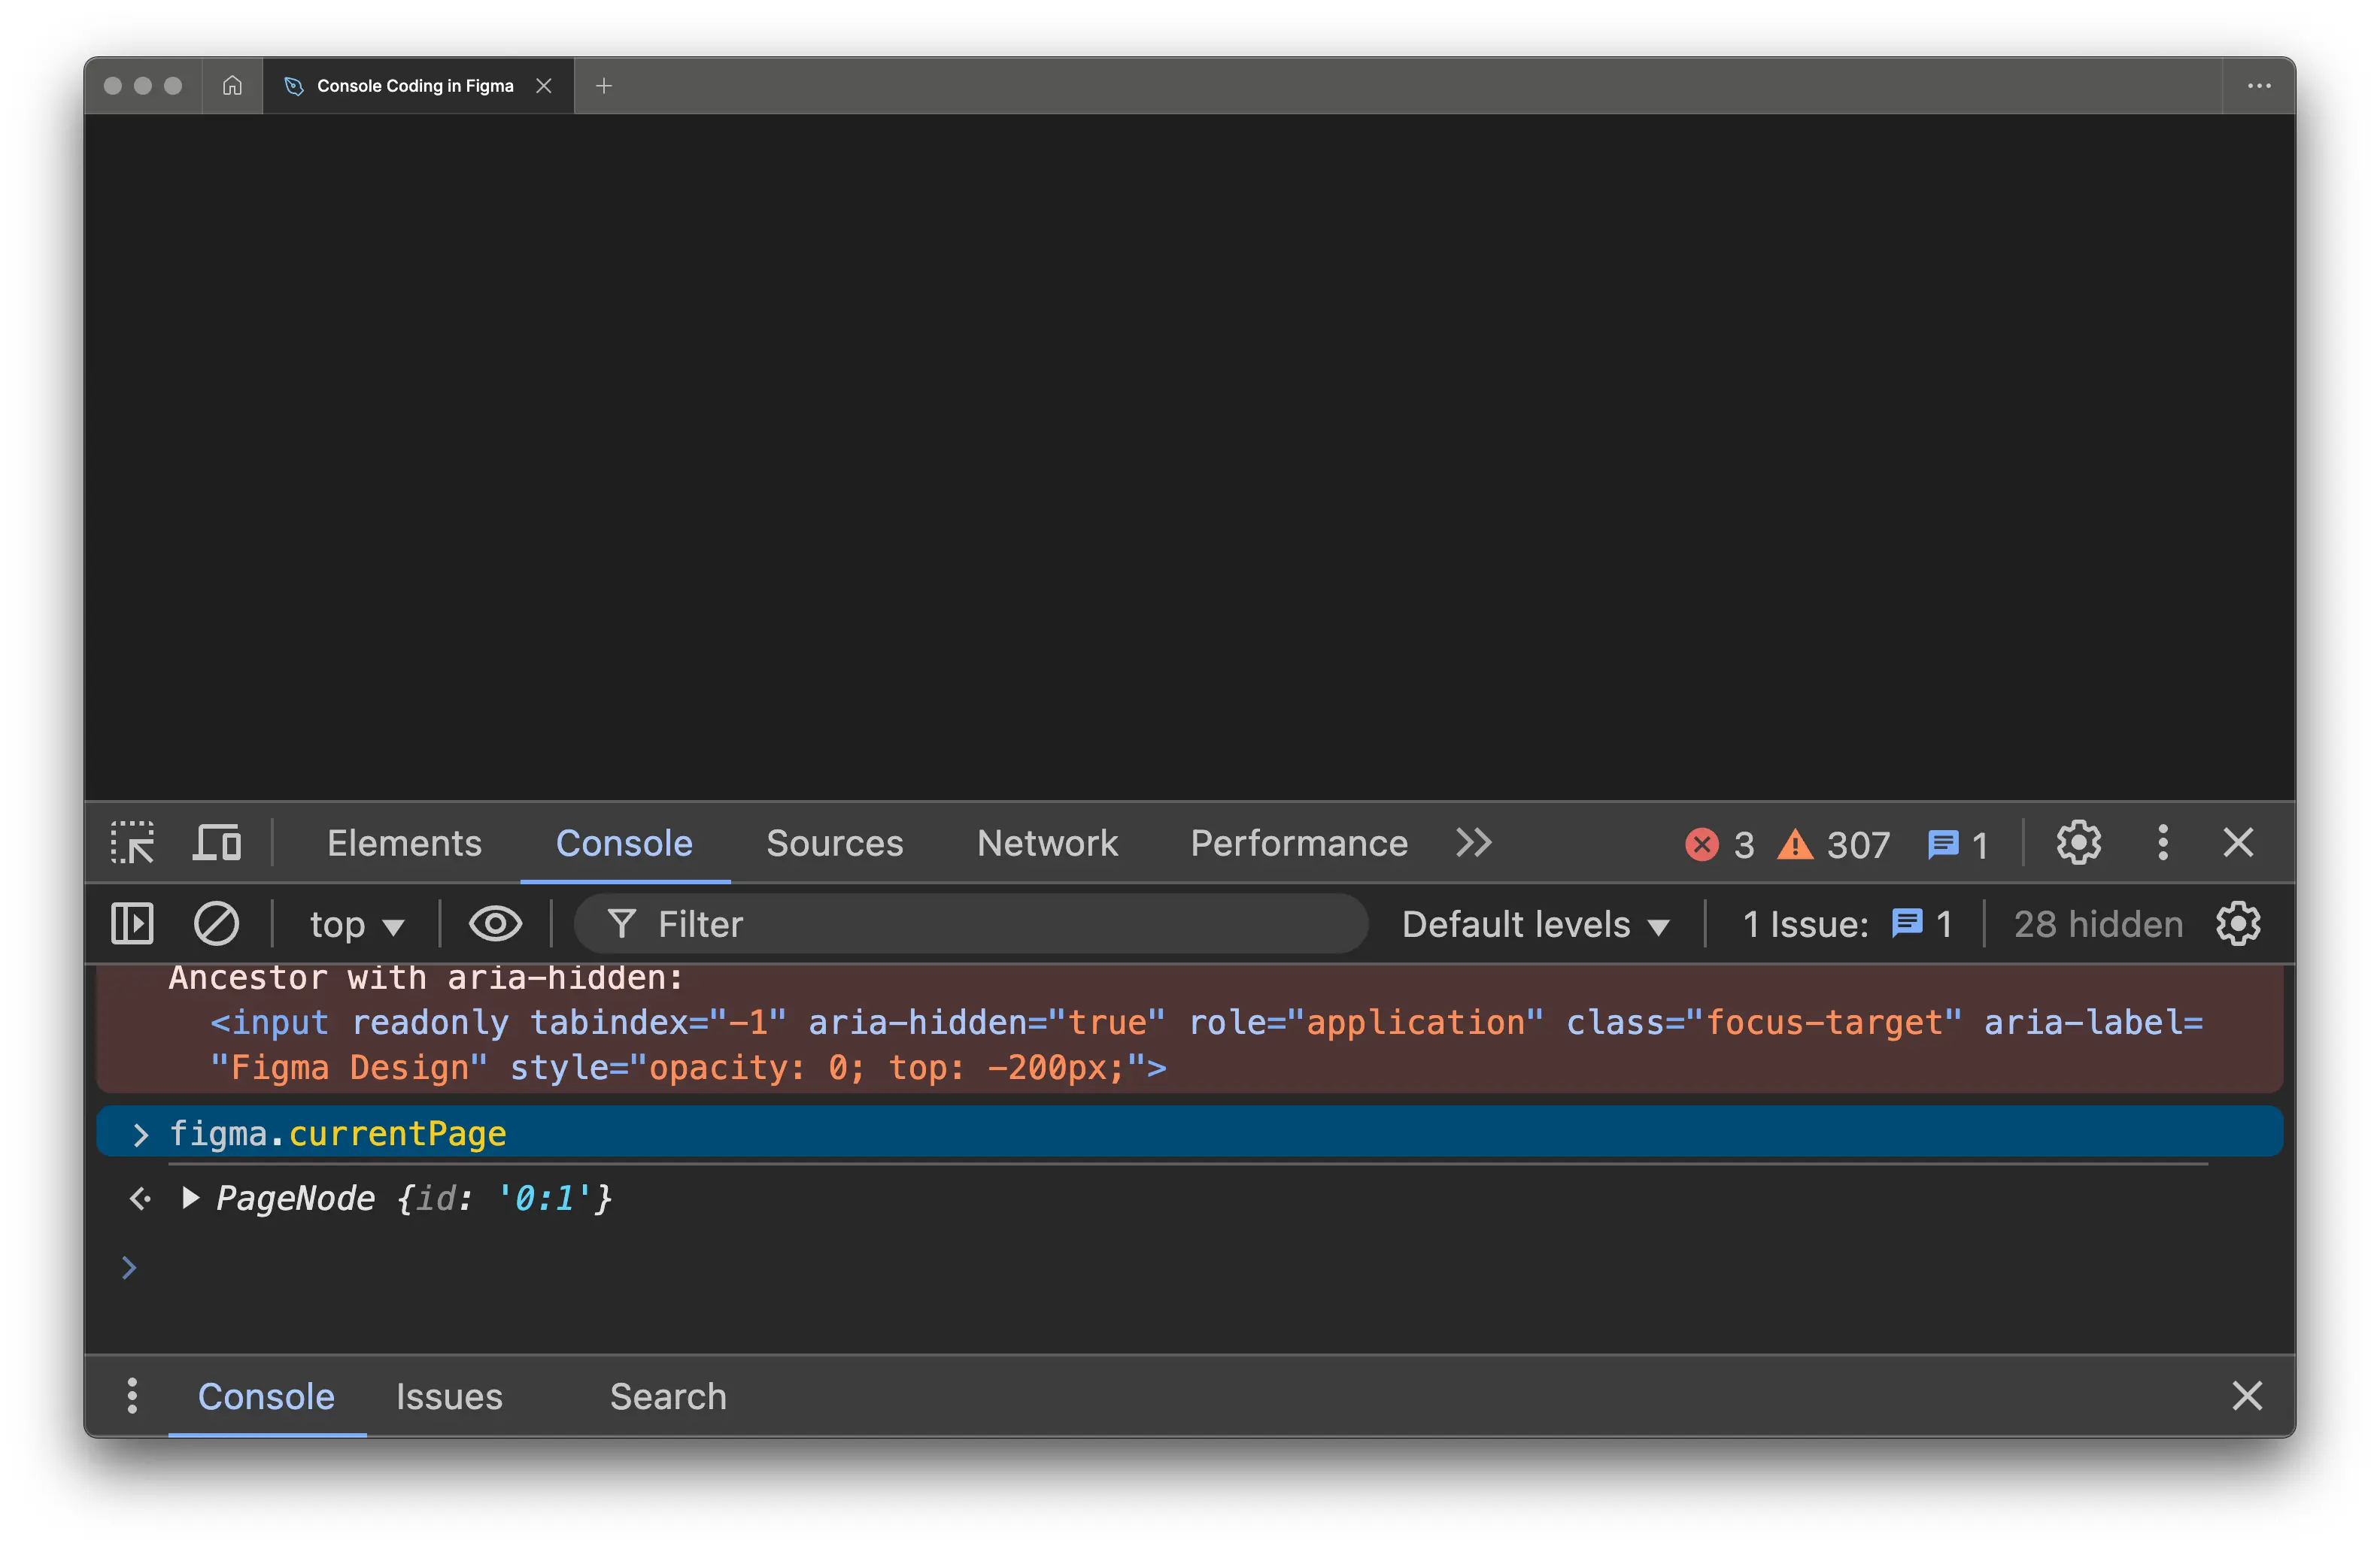Clear the console with the ban icon

click(x=216, y=923)
